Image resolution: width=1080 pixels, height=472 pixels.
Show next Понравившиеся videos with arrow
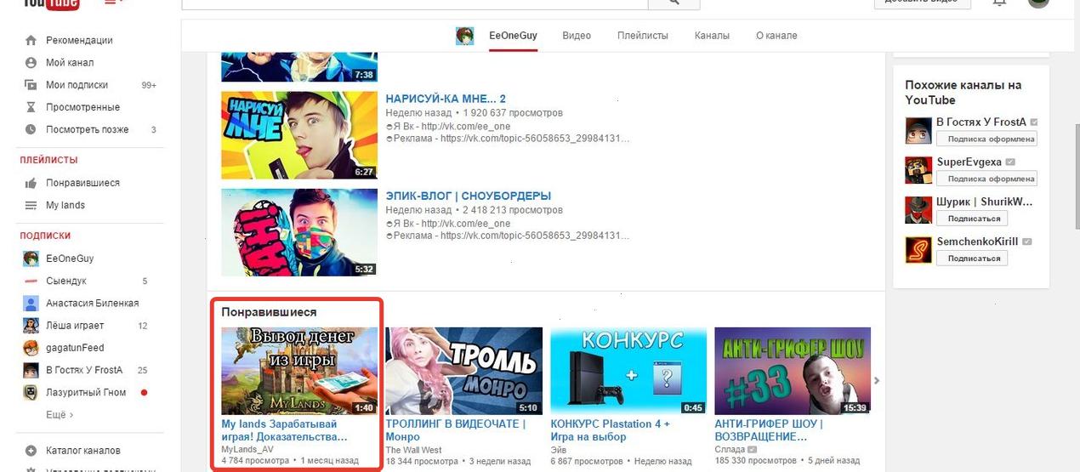click(877, 380)
